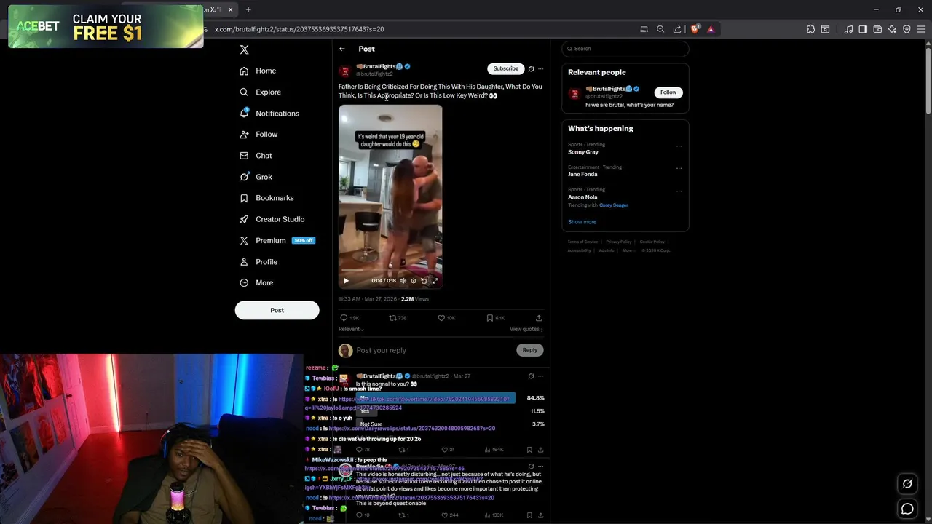
Task: Go back with the arrow beside Post
Action: [341, 49]
